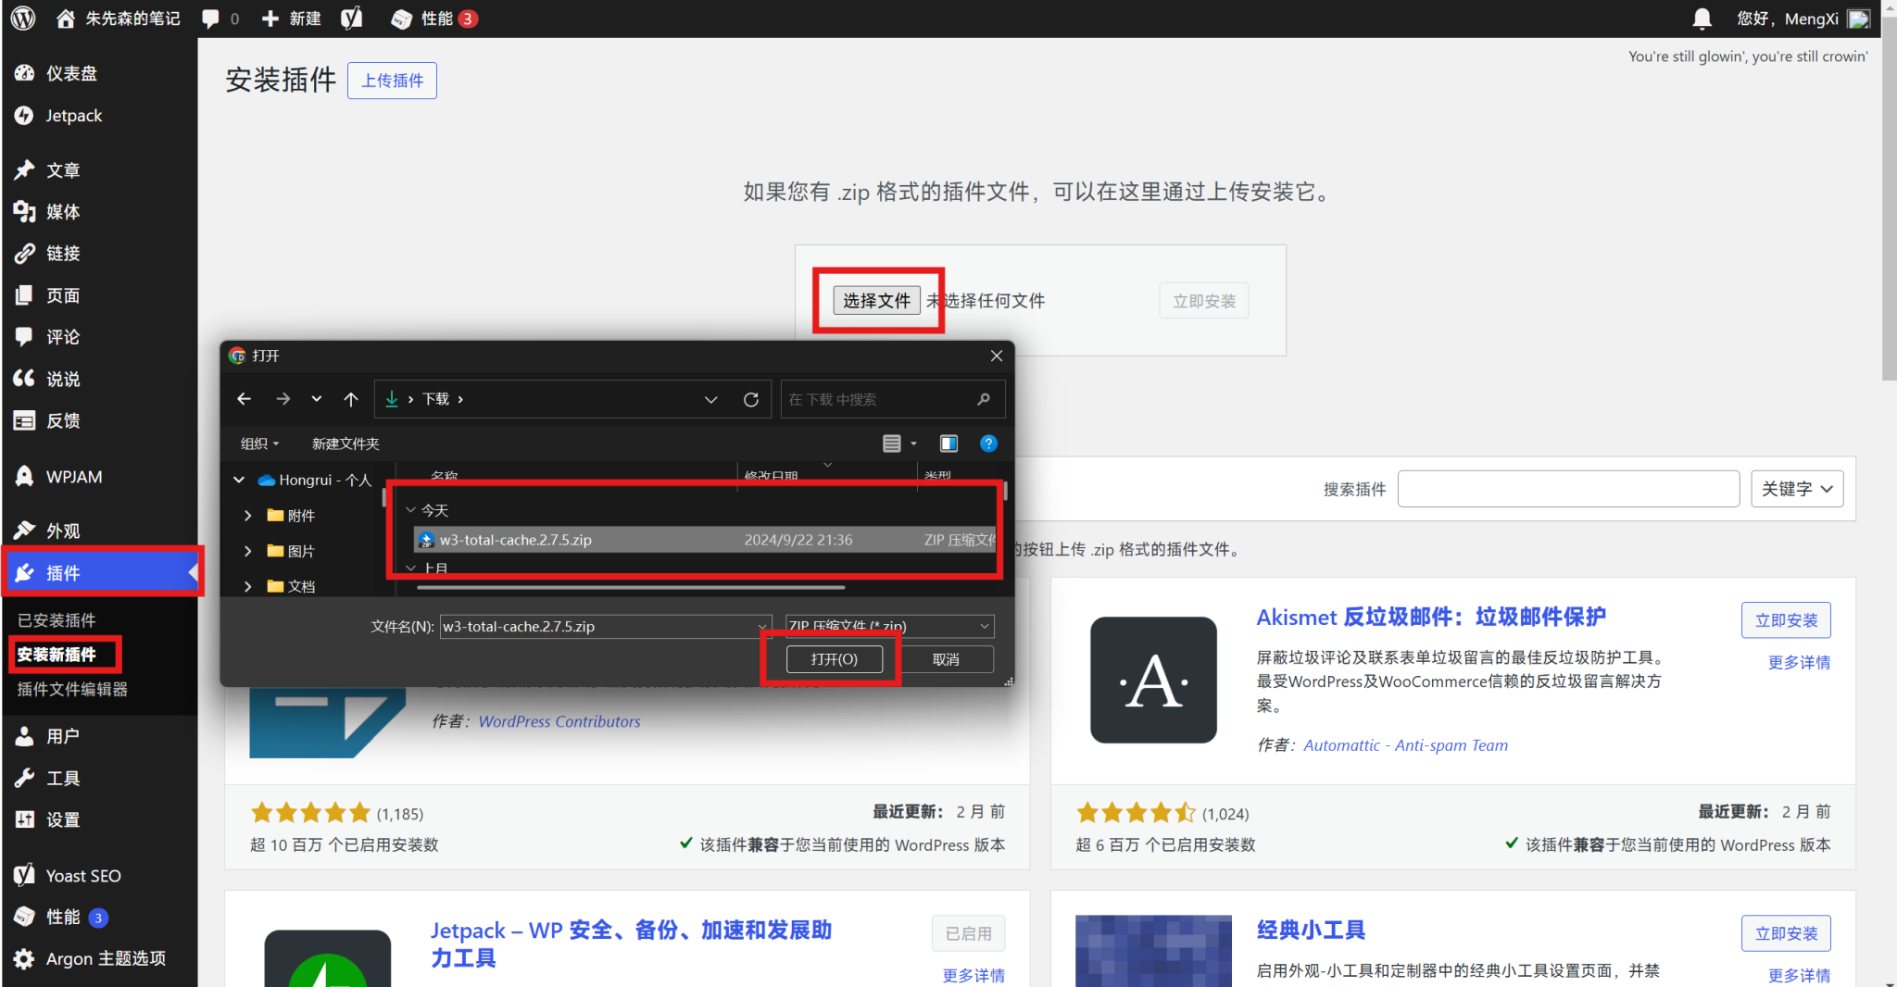Click the Yoast icon in the top admin bar
This screenshot has width=1897, height=987.
tap(351, 19)
